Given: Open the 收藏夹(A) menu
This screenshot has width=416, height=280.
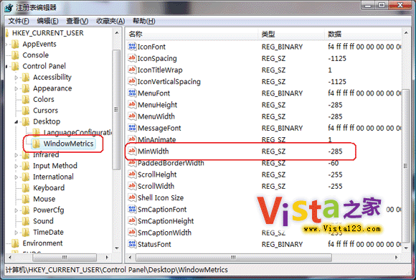Looking at the screenshot, I should point(110,21).
